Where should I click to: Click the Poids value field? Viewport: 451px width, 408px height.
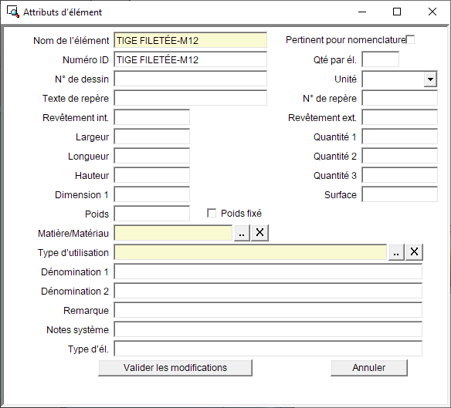152,214
